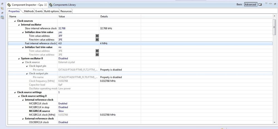Click the EXTAL0/PTA18 pin name value
The width and height of the screenshot is (278, 129).
78,70
